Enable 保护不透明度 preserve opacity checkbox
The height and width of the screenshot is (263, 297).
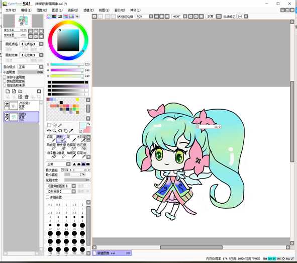pyautogui.click(x=5, y=77)
